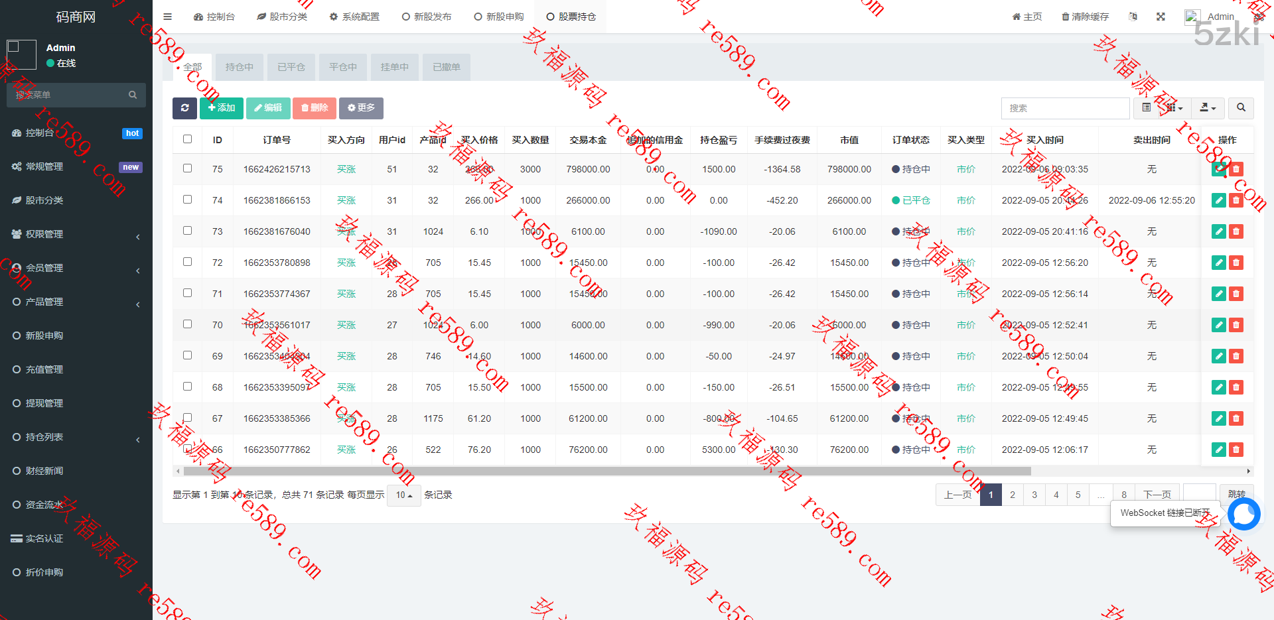
Task: Open the export dropdown in the toolbar
Action: pyautogui.click(x=1207, y=108)
